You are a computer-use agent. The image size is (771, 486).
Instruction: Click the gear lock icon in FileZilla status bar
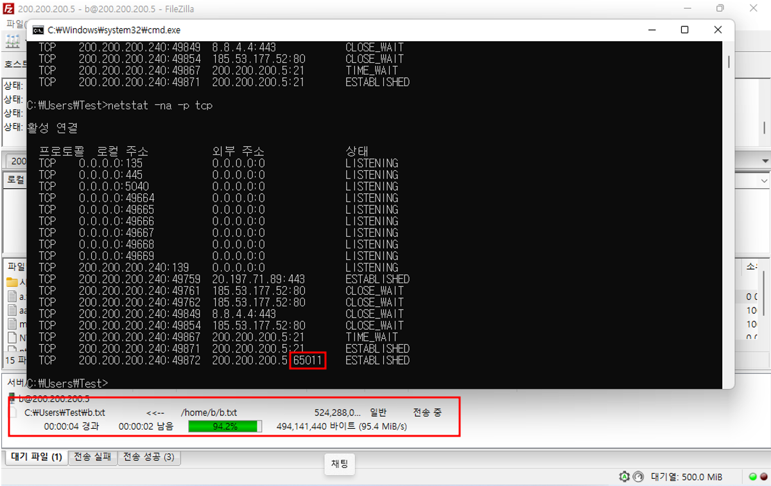pos(624,477)
